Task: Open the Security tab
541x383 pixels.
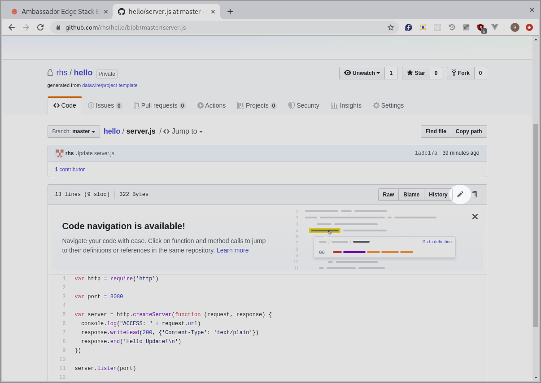Action: pos(304,105)
